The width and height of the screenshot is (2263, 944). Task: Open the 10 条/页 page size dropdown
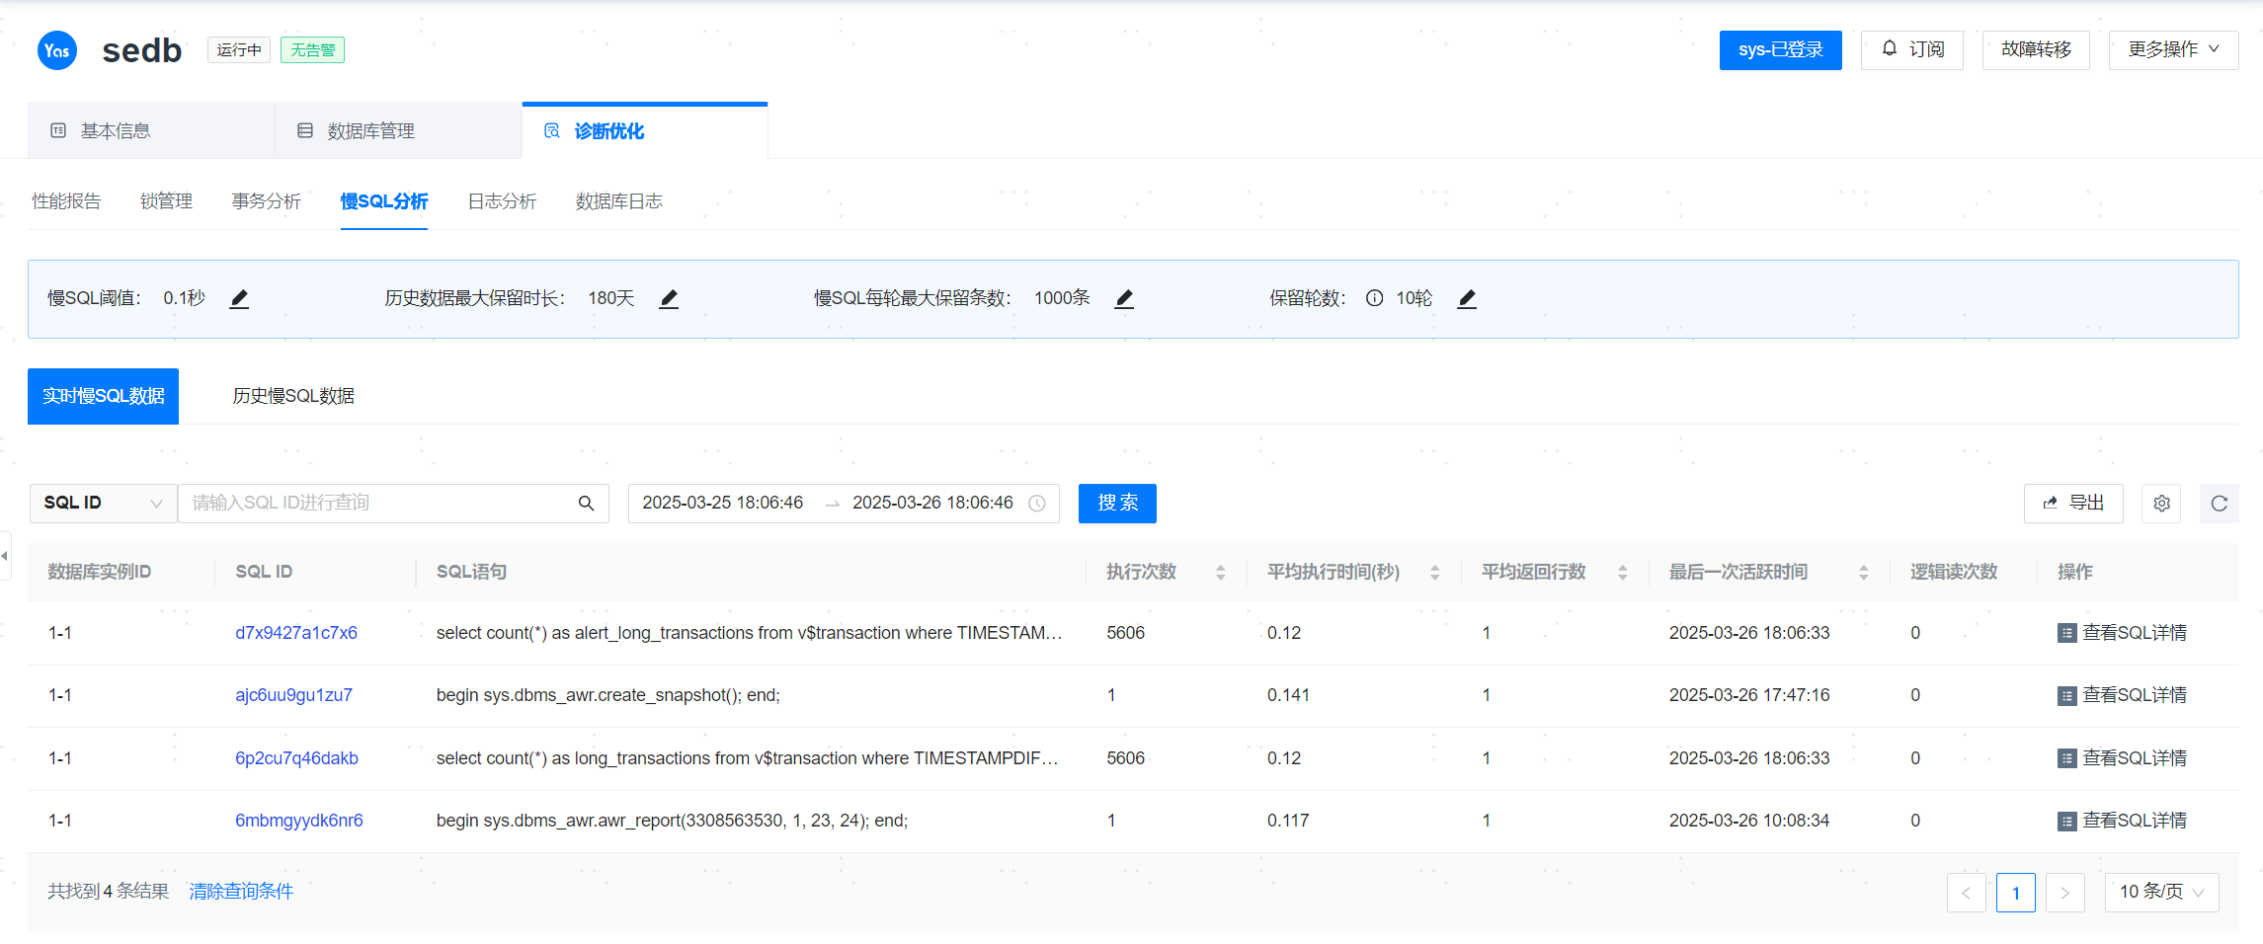pos(2161,892)
